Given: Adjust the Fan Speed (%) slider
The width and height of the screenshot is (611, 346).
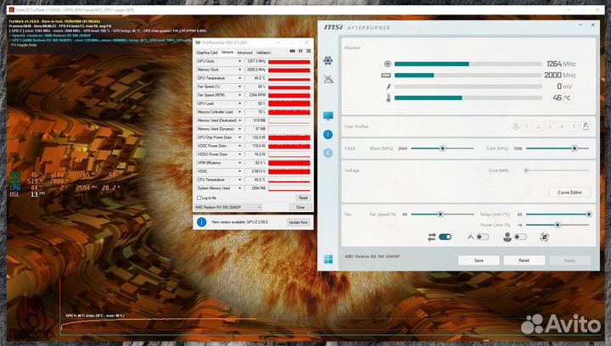Looking at the screenshot, I should [440, 214].
